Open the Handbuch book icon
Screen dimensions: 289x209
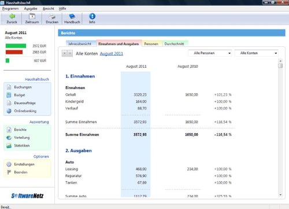pos(72,16)
